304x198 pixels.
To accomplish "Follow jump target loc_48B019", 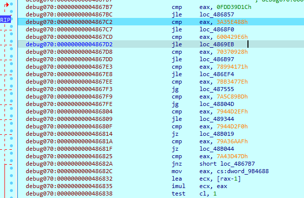I will point(217,134).
